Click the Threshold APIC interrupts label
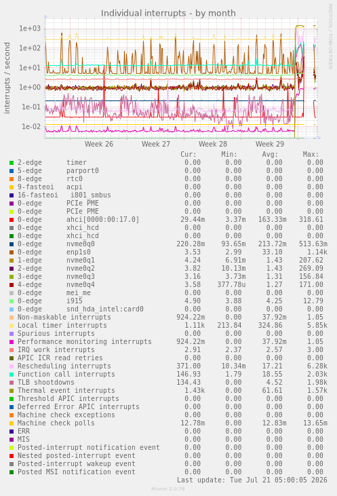This screenshot has height=496, width=337. point(68,399)
